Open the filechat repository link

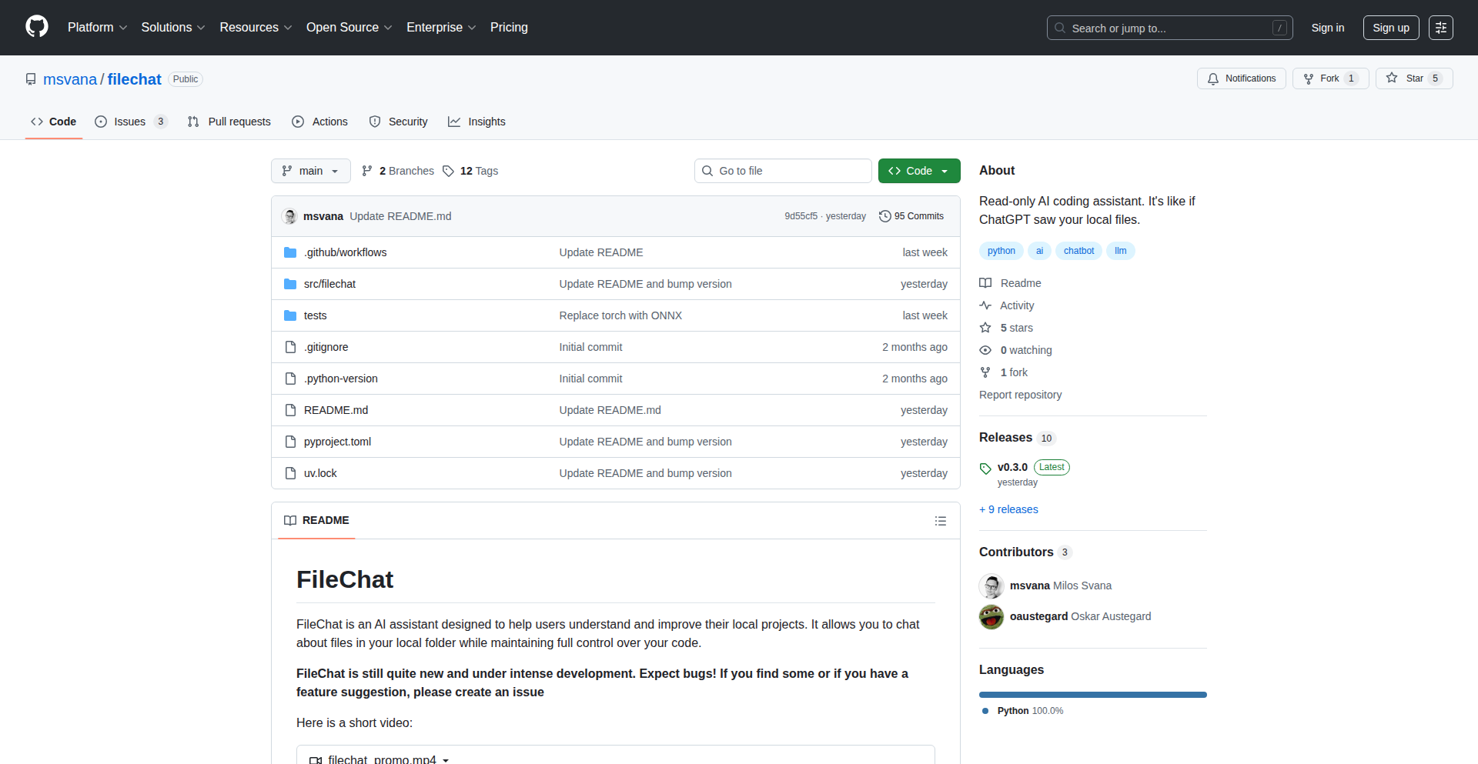coord(134,79)
